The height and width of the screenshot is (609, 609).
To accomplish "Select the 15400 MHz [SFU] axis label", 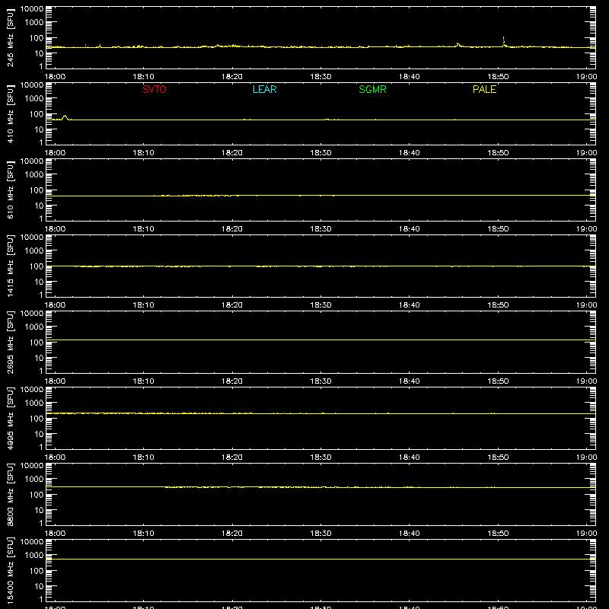I will point(10,570).
